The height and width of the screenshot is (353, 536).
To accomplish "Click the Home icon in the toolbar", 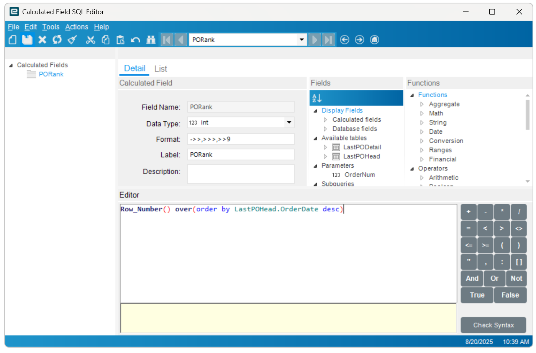I will [x=374, y=40].
